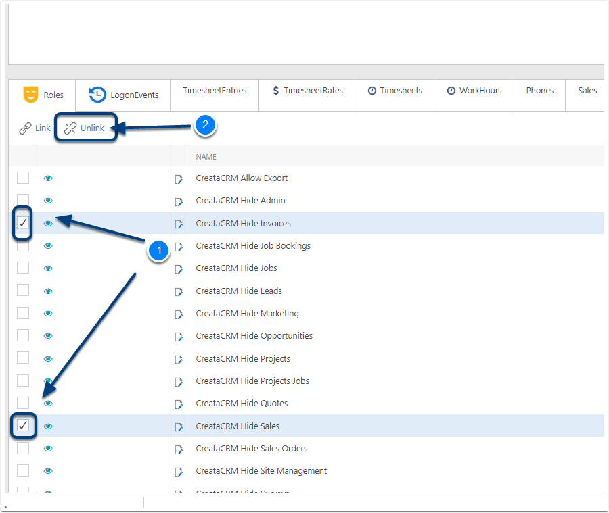Click the 'CreataCRM Hide Job Bookings' name
Screen dimensions: 609x513
[253, 246]
